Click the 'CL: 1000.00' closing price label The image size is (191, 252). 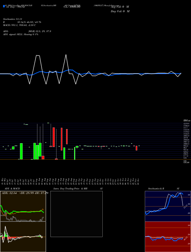72,7
